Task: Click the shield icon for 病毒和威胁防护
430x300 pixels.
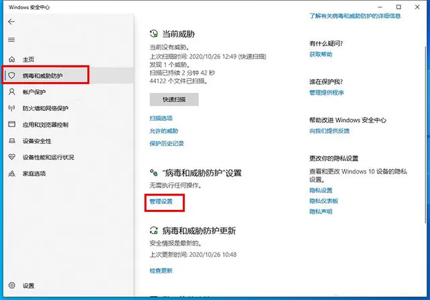Action: coord(12,75)
